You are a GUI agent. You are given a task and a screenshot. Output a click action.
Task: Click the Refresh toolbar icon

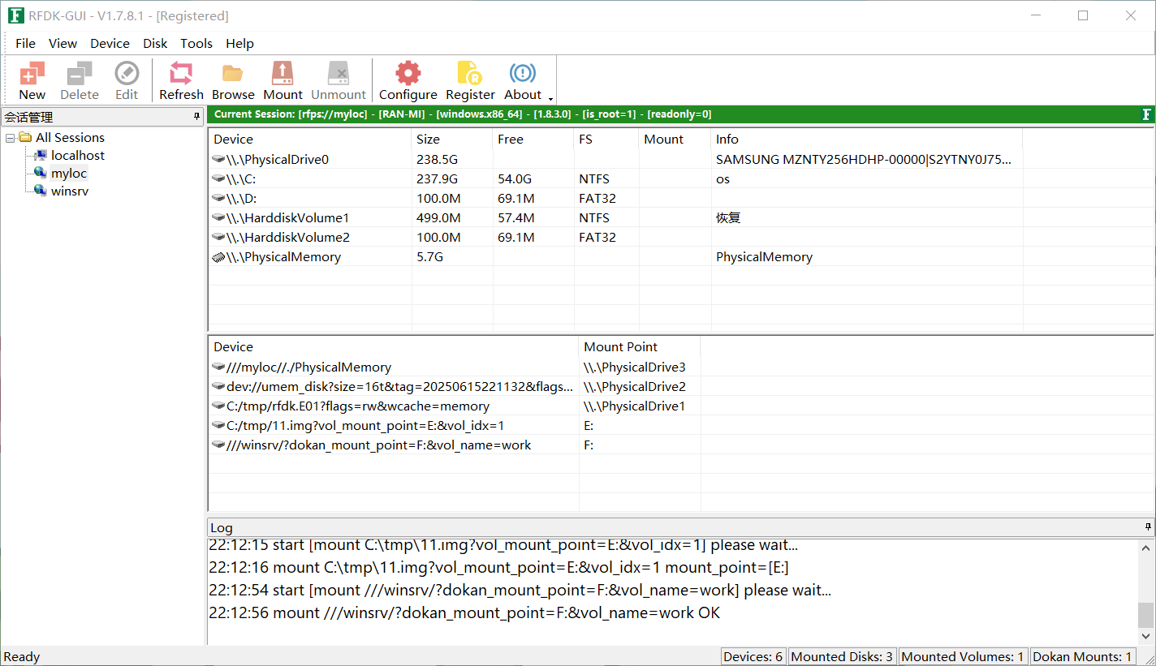(181, 80)
